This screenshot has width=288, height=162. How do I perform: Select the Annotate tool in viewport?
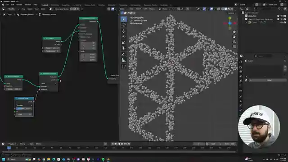(x=124, y=54)
